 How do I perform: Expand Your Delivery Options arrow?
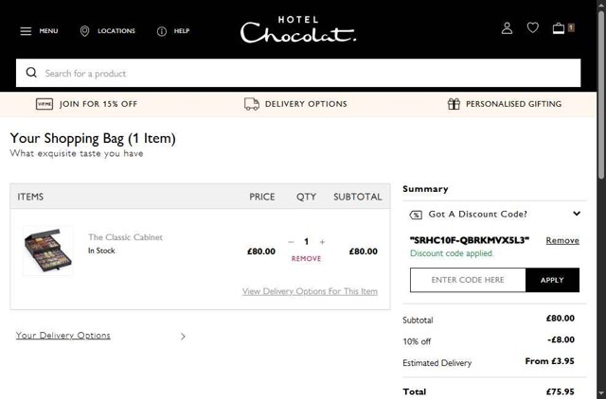[183, 337]
